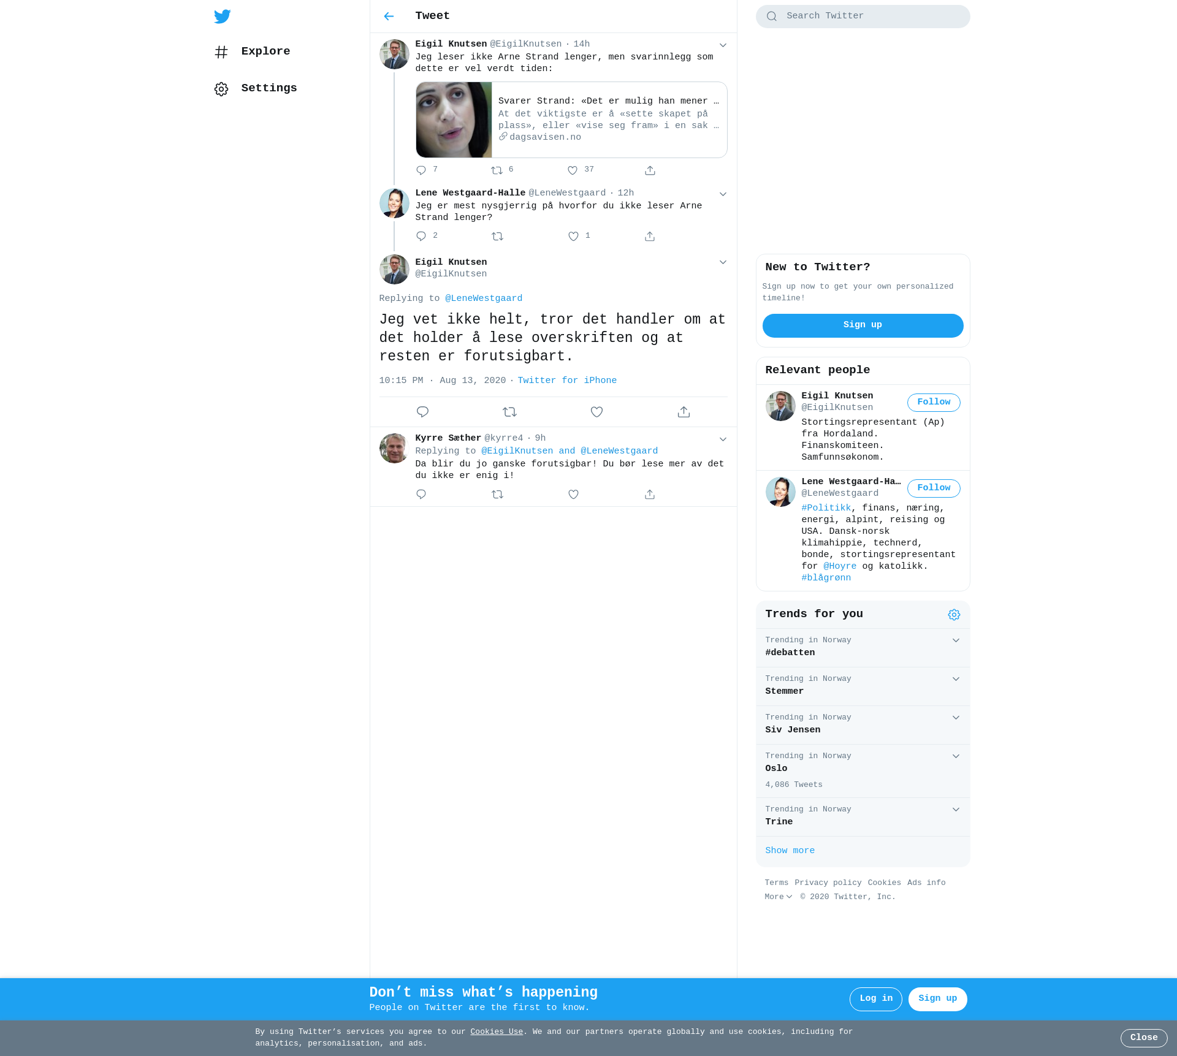Click the back arrow next to Tweet
Image resolution: width=1177 pixels, height=1056 pixels.
[389, 17]
